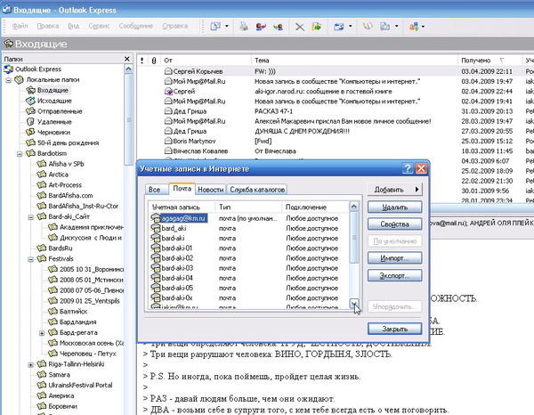Click the Свойства button
The width and height of the screenshot is (534, 415).
click(x=394, y=224)
